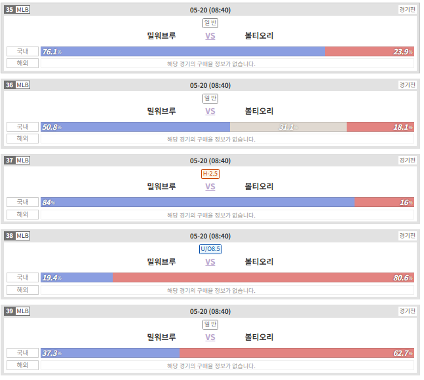Switch to 해외 tab in match 38

point(22,290)
